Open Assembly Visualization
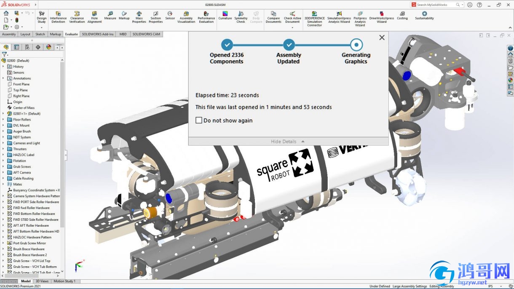 click(186, 17)
